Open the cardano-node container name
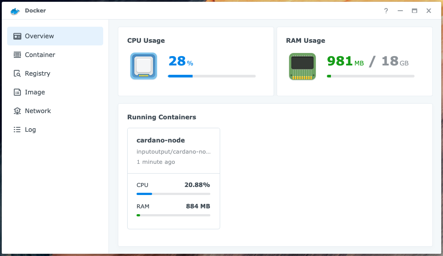Screen dimensions: 443x256 [161, 140]
